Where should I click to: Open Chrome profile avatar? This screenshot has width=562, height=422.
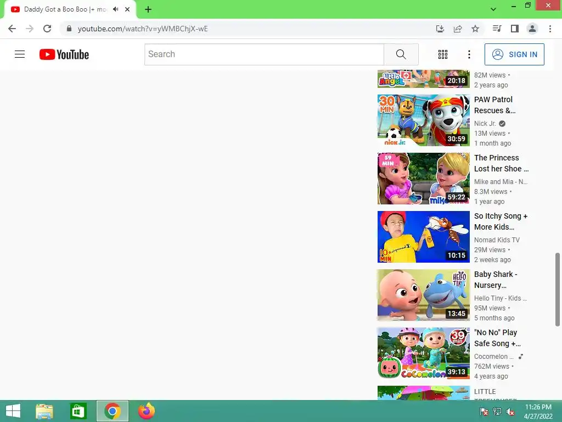click(532, 29)
